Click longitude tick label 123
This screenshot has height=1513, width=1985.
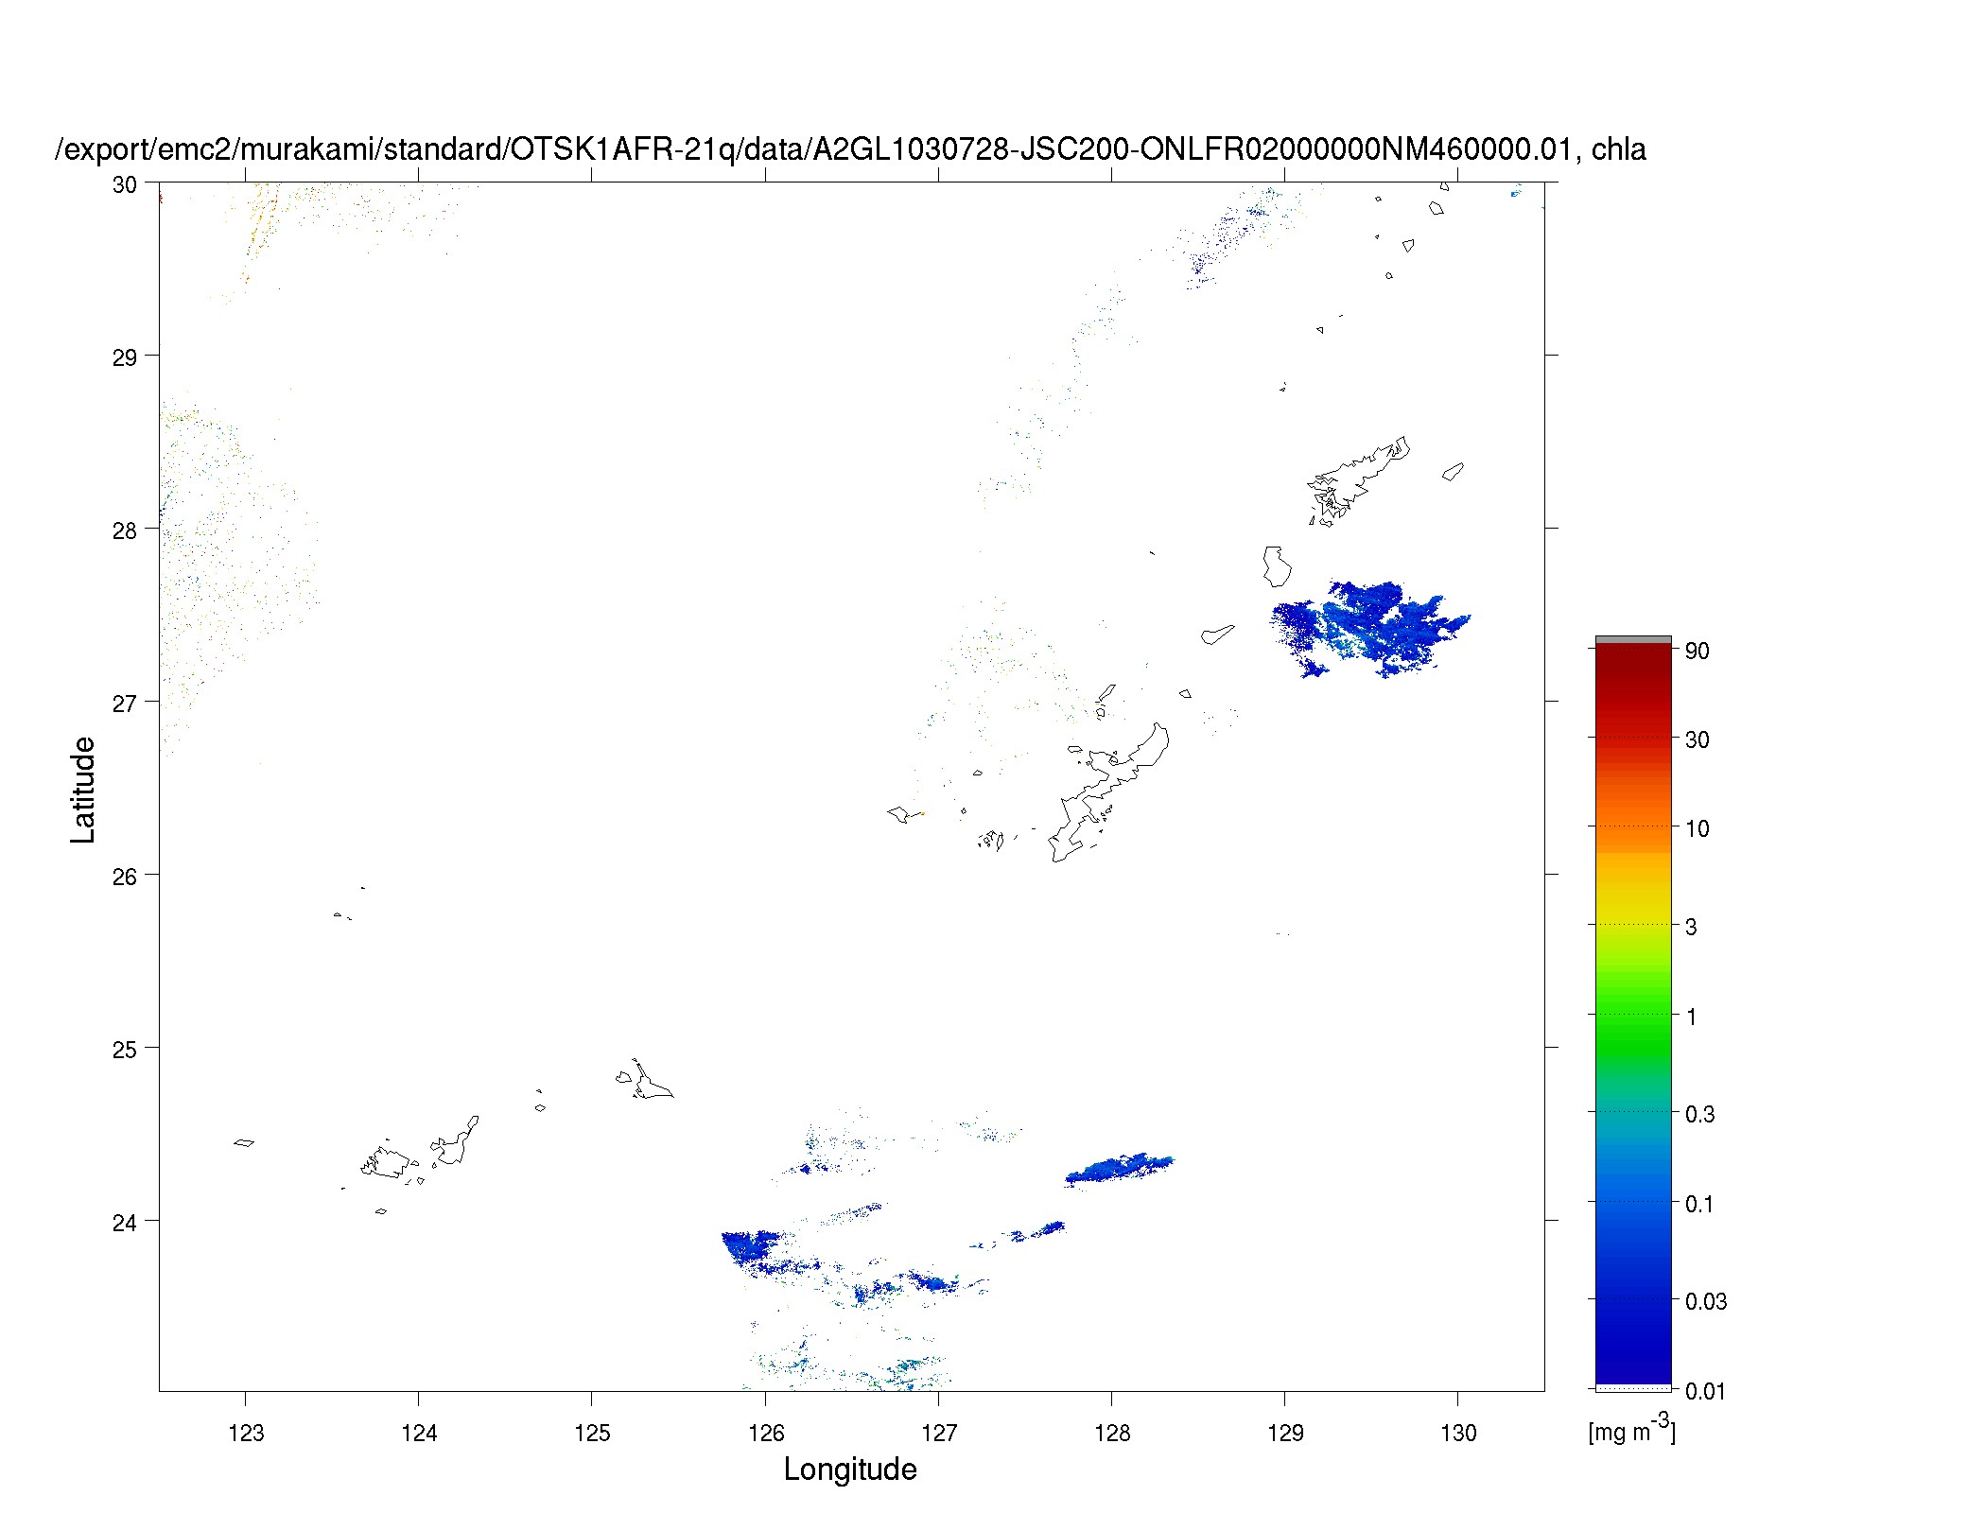pos(246,1434)
